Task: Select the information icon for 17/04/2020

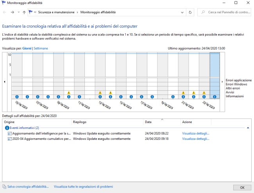Action: pyautogui.click(x=141, y=97)
